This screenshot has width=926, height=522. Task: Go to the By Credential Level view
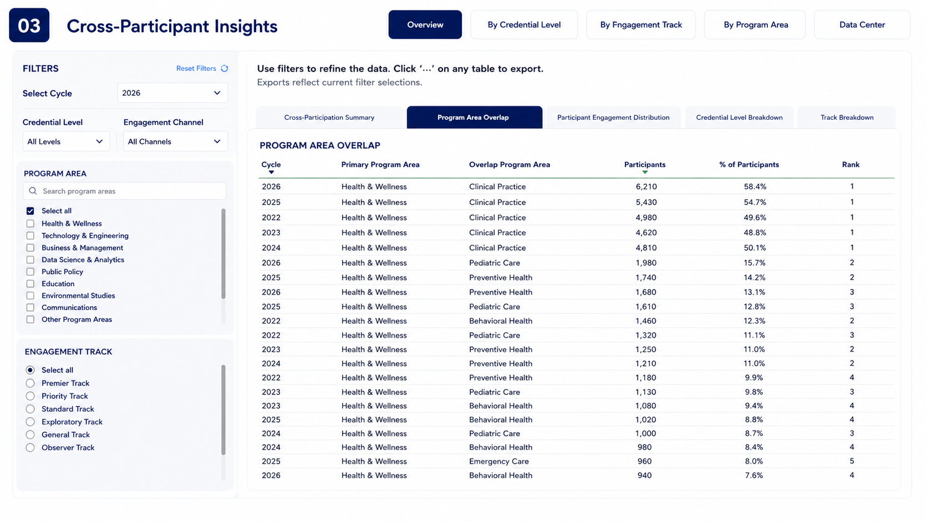(524, 25)
